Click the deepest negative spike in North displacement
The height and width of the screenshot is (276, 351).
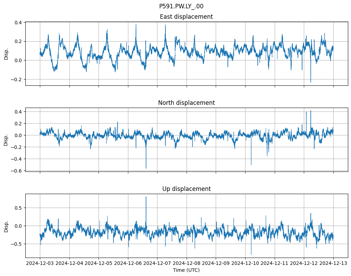coord(146,168)
